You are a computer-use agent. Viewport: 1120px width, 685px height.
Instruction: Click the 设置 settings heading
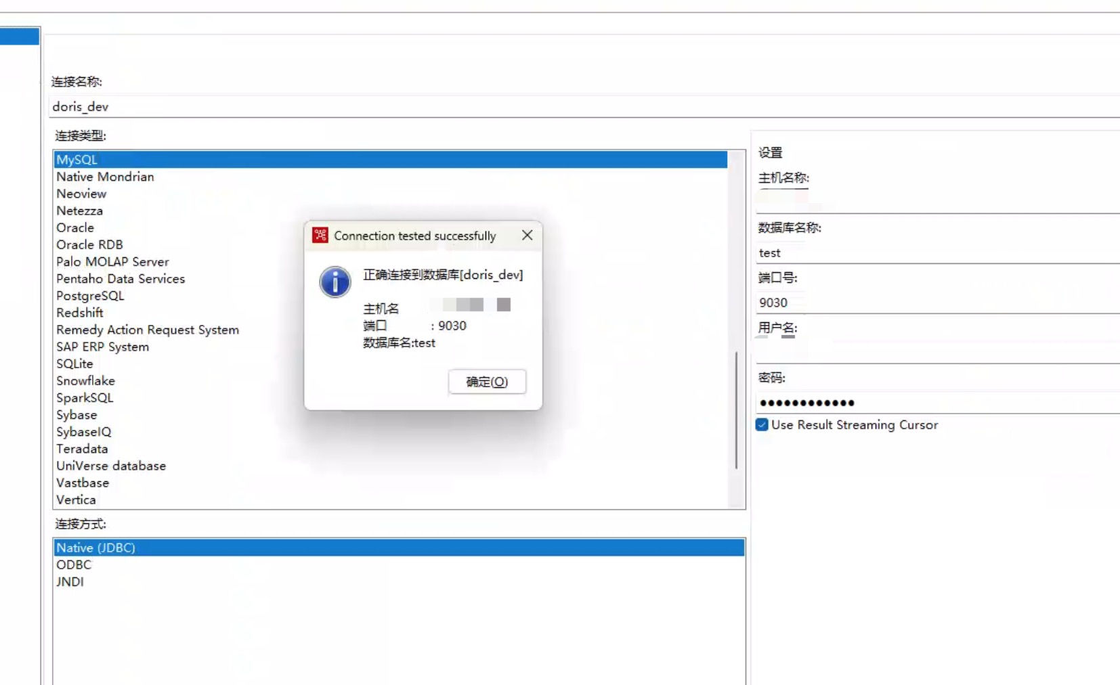770,153
